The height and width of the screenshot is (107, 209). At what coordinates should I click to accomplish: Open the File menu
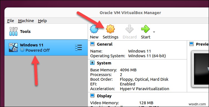11,21
